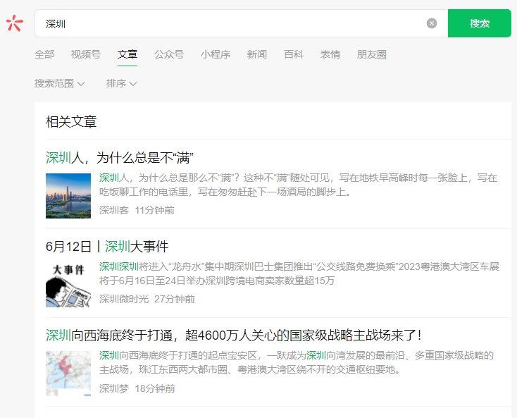Click the 27分钟前 timestamp
Screen dimensions: 517x418
175,300
